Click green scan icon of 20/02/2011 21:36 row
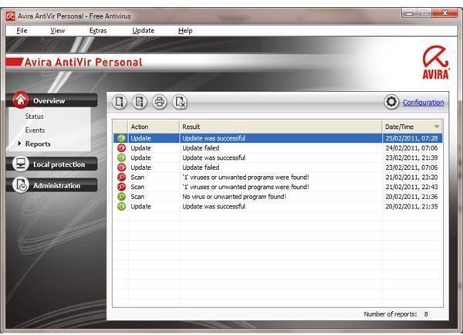 tap(121, 197)
